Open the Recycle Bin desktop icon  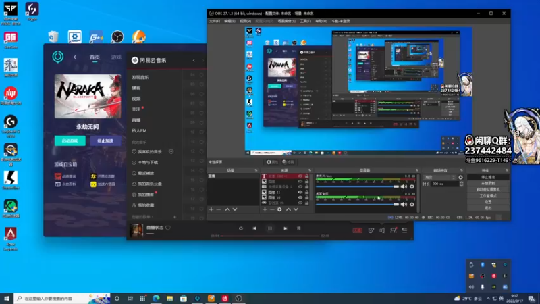click(53, 36)
